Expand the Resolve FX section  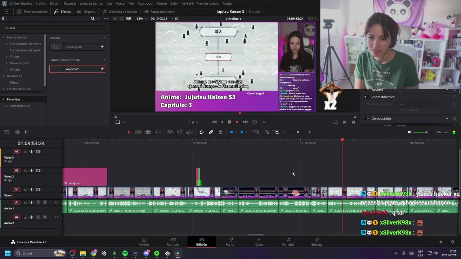tap(4, 76)
